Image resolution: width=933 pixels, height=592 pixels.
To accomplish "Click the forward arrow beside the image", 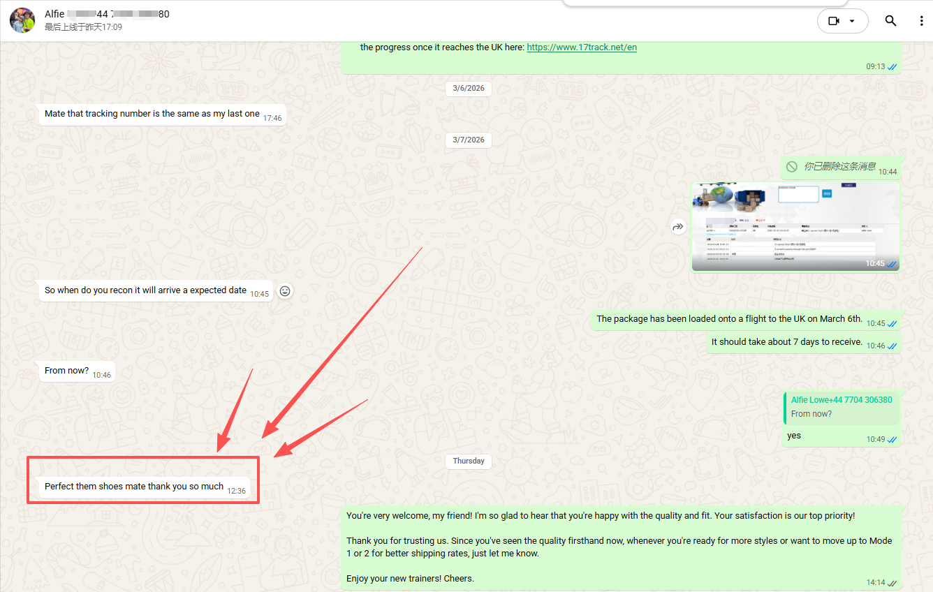I will [x=677, y=227].
